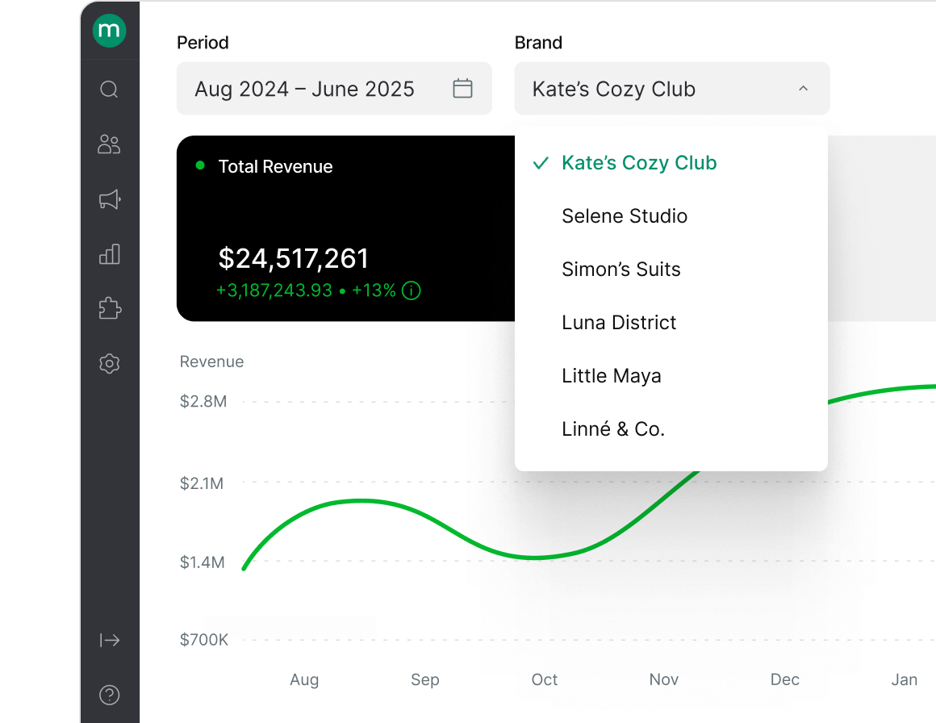Open the customers (people) sidebar icon
Viewport: 936px width, 723px height.
tap(110, 144)
